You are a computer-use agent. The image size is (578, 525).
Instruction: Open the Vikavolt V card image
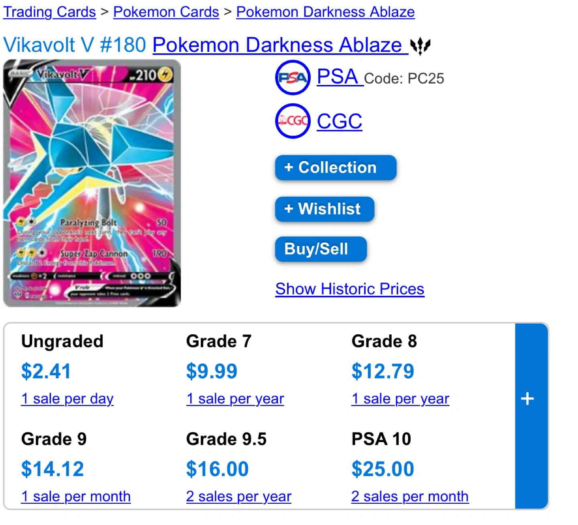pyautogui.click(x=92, y=183)
